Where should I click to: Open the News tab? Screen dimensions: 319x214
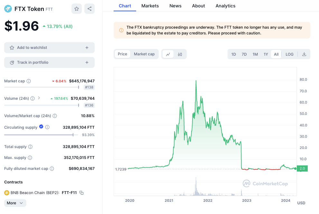pos(175,6)
